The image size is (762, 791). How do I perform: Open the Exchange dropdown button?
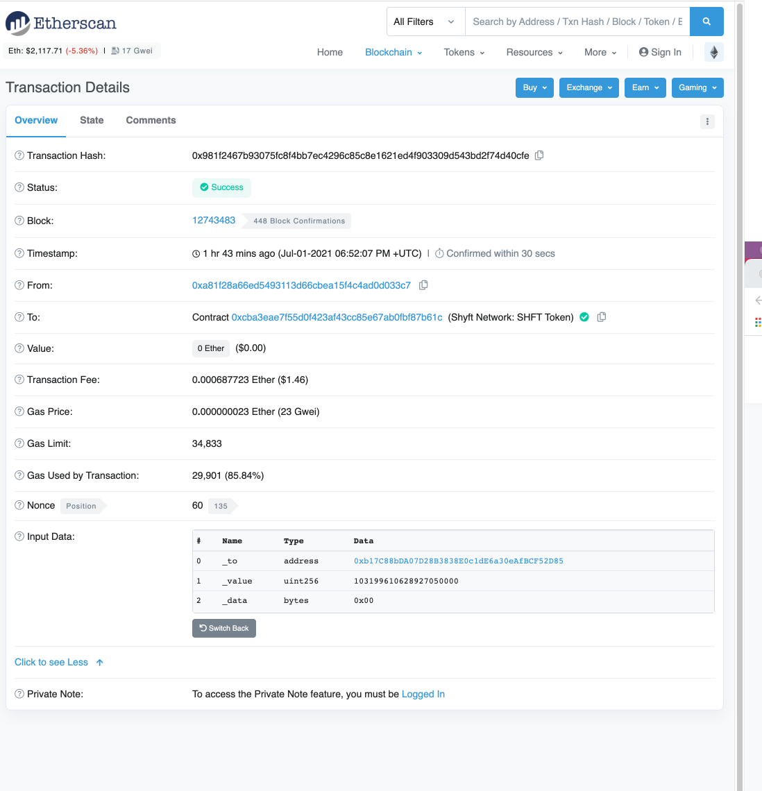click(589, 88)
